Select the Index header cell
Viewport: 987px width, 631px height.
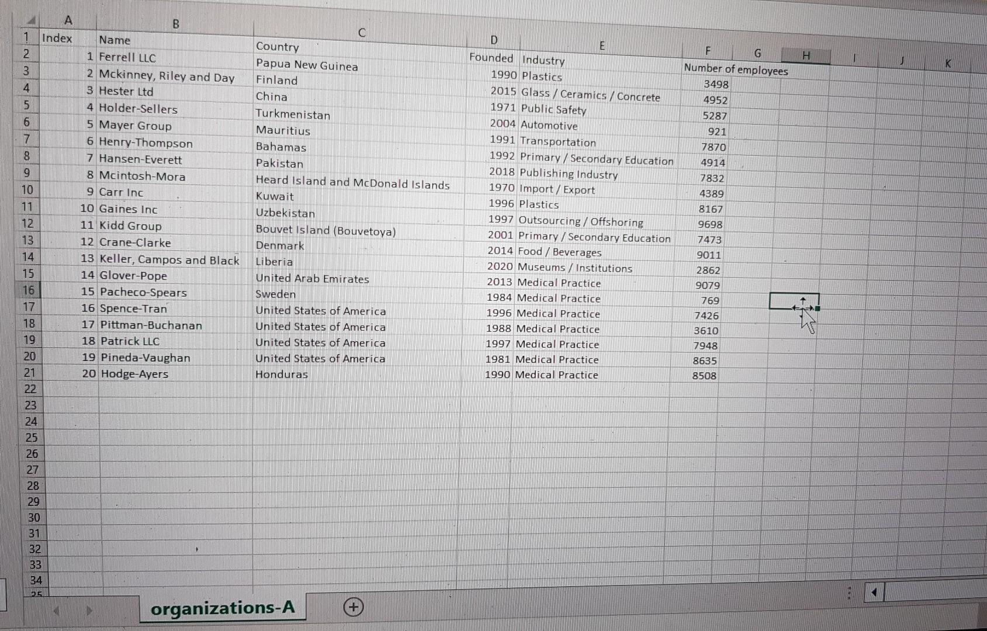57,38
